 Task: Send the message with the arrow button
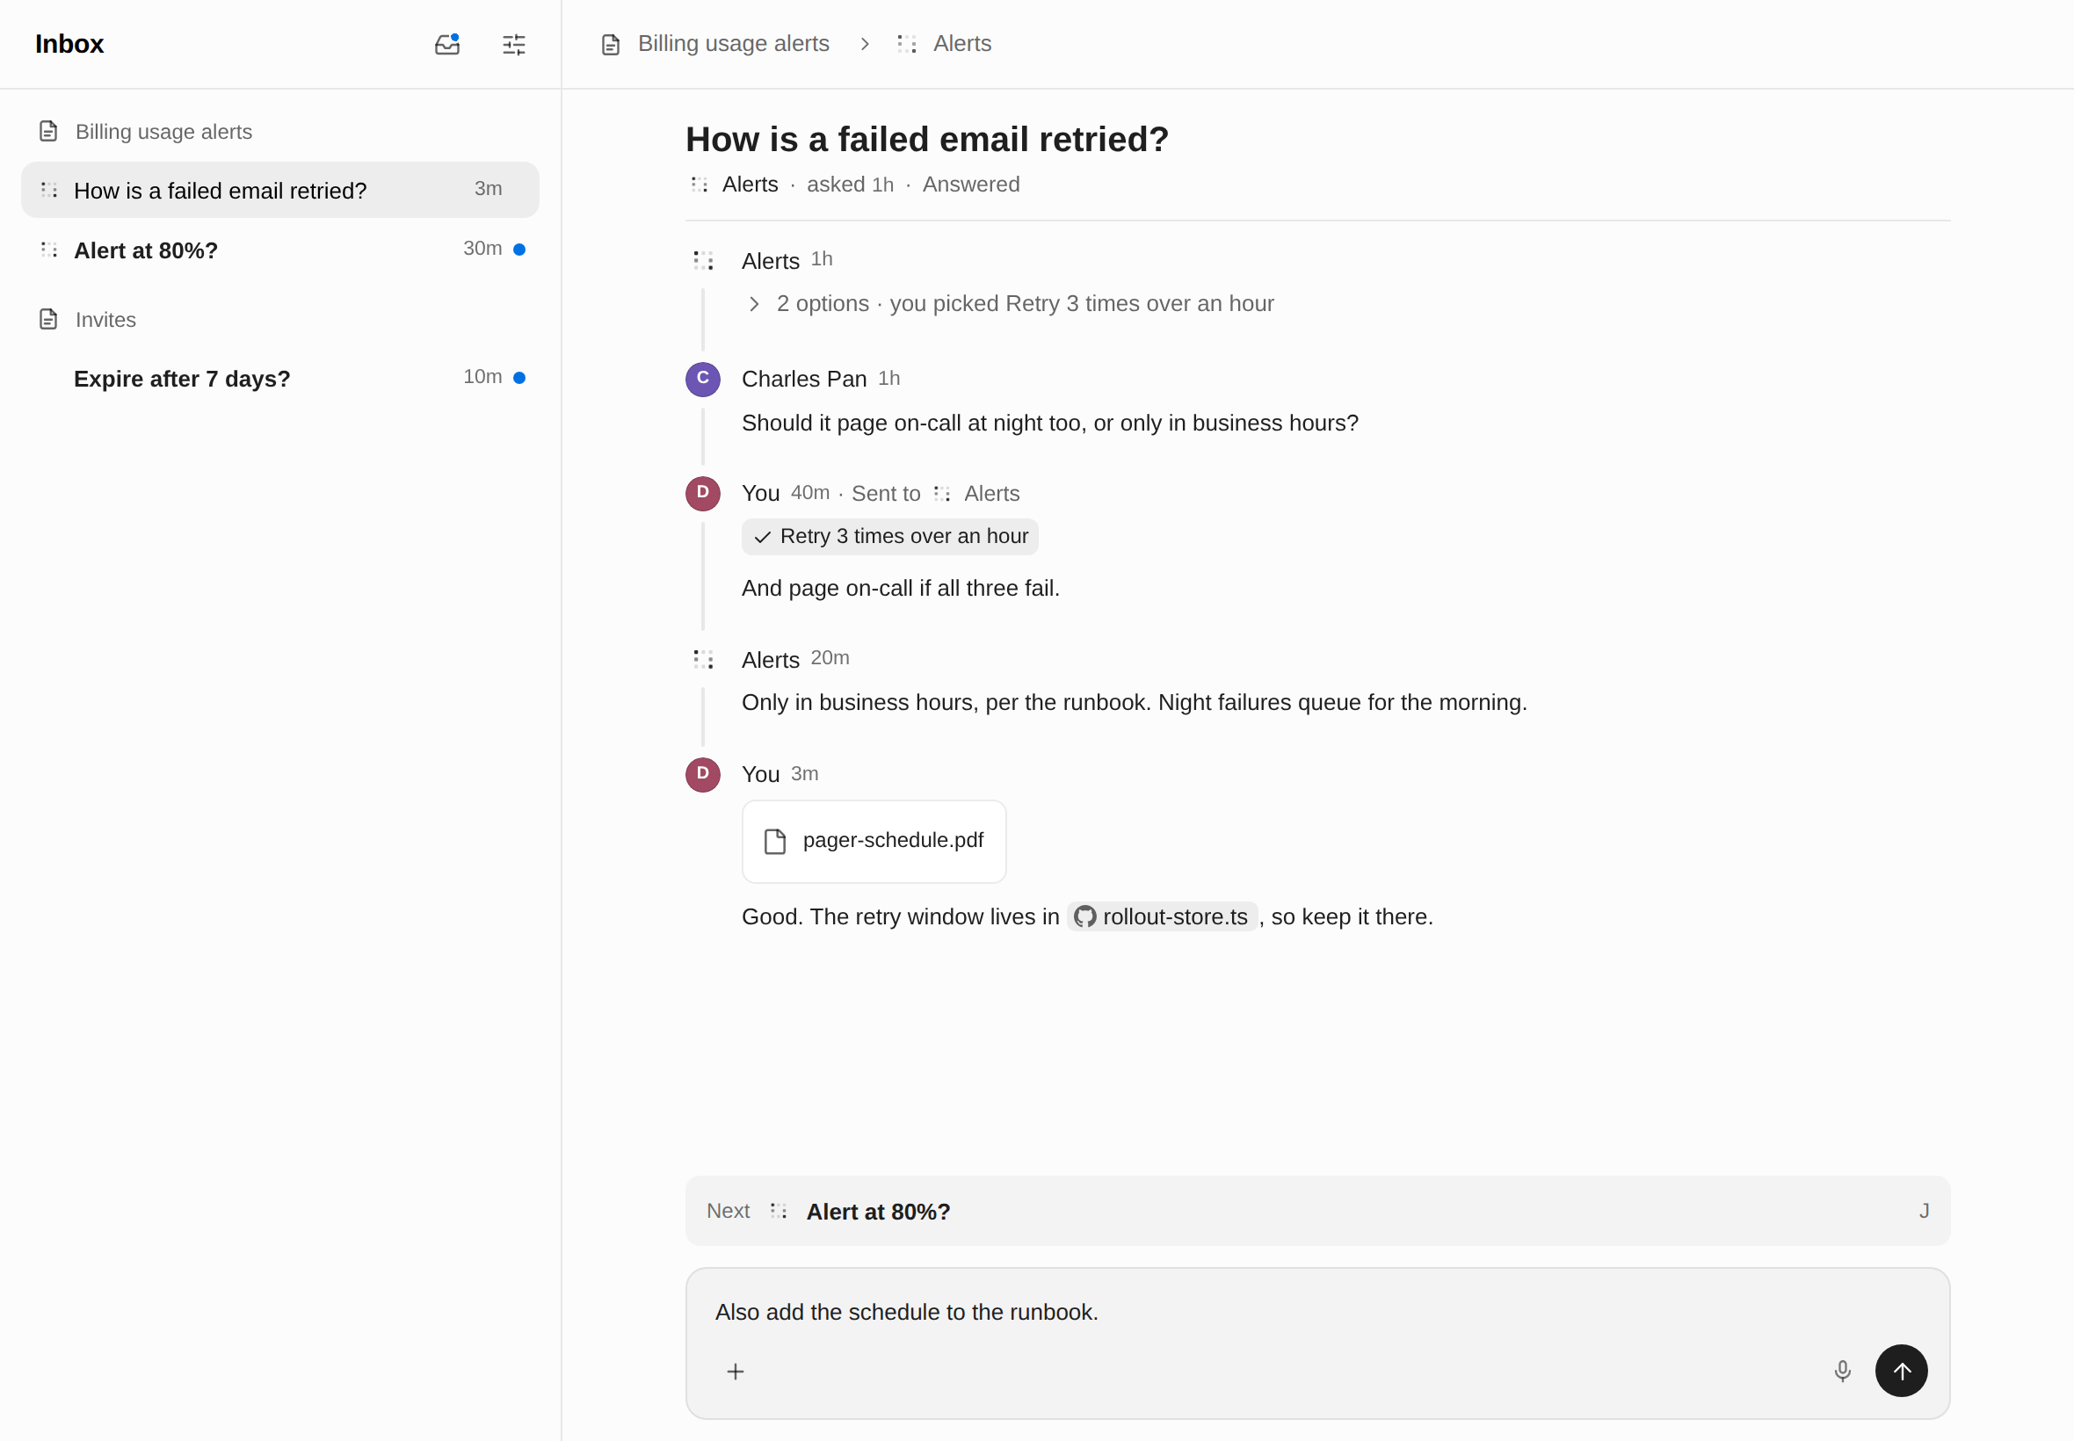[1902, 1372]
